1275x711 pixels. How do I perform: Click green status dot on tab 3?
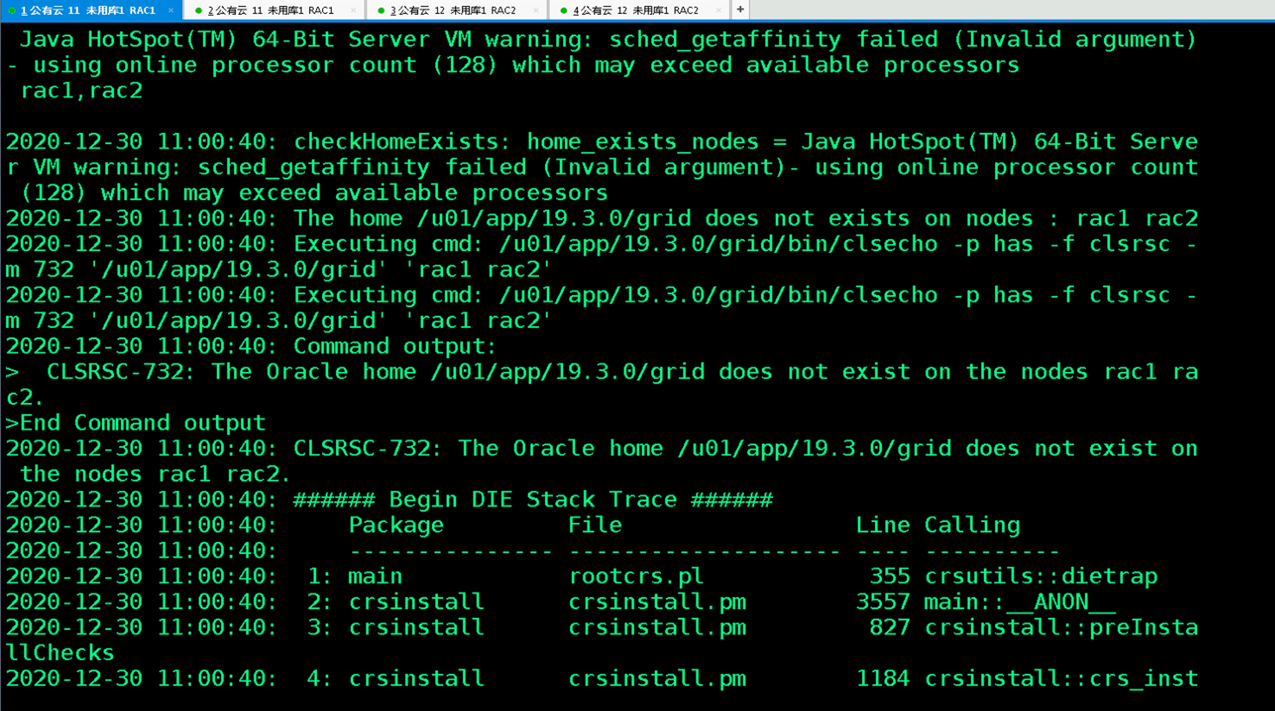[381, 11]
